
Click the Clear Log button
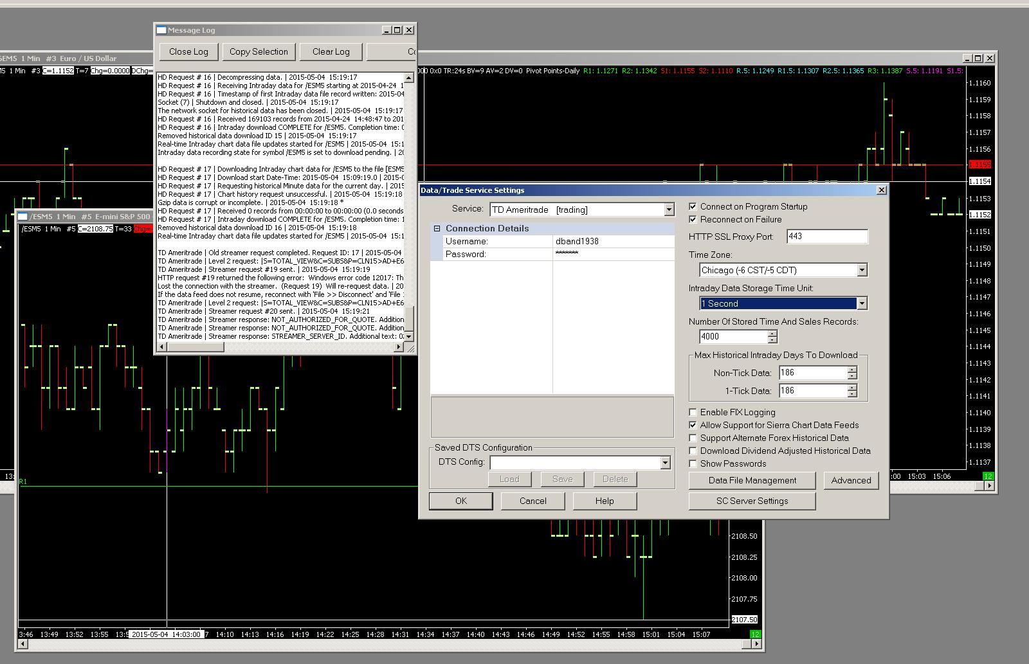331,51
